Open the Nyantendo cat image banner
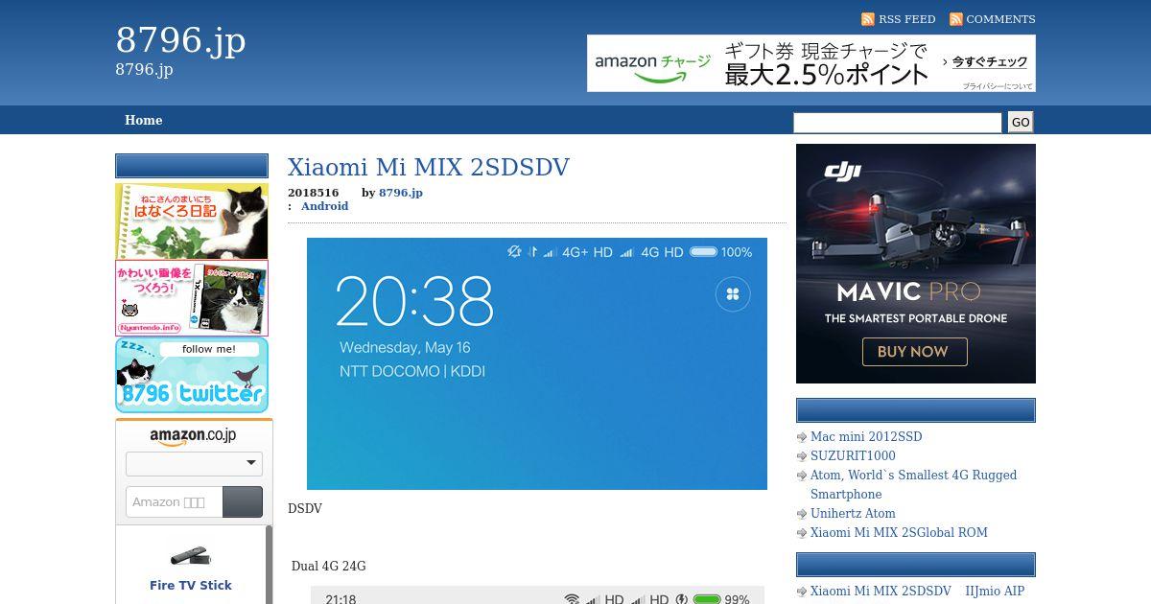The image size is (1151, 604). click(192, 298)
